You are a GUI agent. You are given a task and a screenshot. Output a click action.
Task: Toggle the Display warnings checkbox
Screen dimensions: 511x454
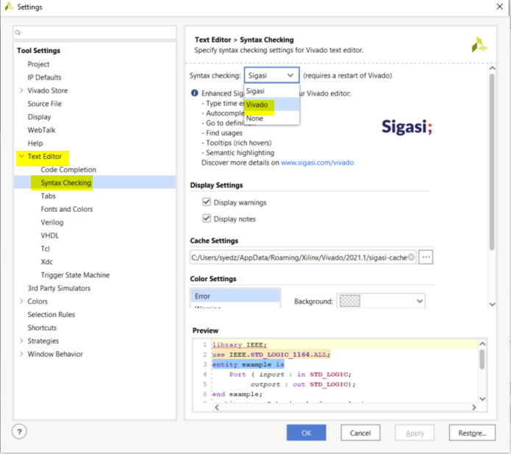(x=207, y=202)
